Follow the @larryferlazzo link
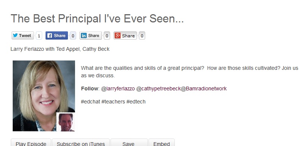Screen dimensions: 302x146 (x=118, y=88)
